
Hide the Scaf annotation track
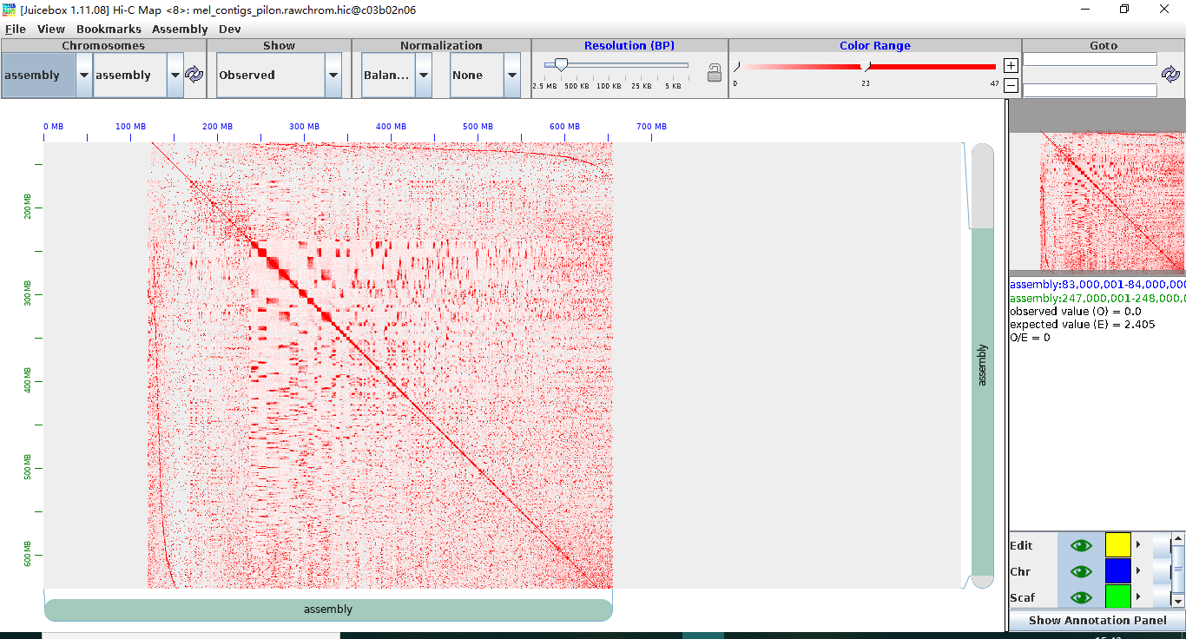[x=1080, y=597]
